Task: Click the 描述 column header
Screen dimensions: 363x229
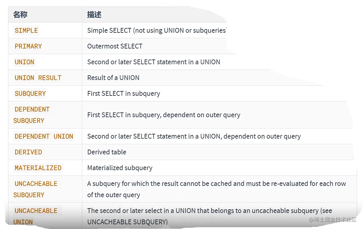Action: 94,15
